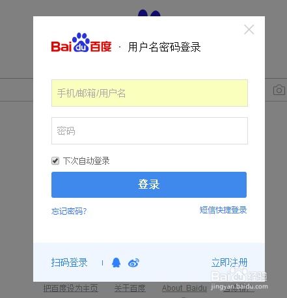Focus the 手机/邮箱/用户名 input field
The width and height of the screenshot is (287, 298).
[150, 93]
